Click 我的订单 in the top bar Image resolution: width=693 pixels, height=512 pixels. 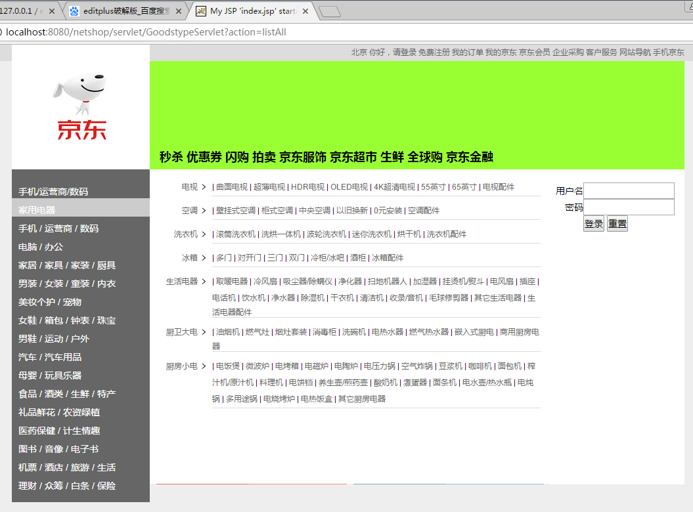coord(467,53)
